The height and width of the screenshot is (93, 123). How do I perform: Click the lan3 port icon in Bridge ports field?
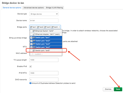[x=45, y=27]
